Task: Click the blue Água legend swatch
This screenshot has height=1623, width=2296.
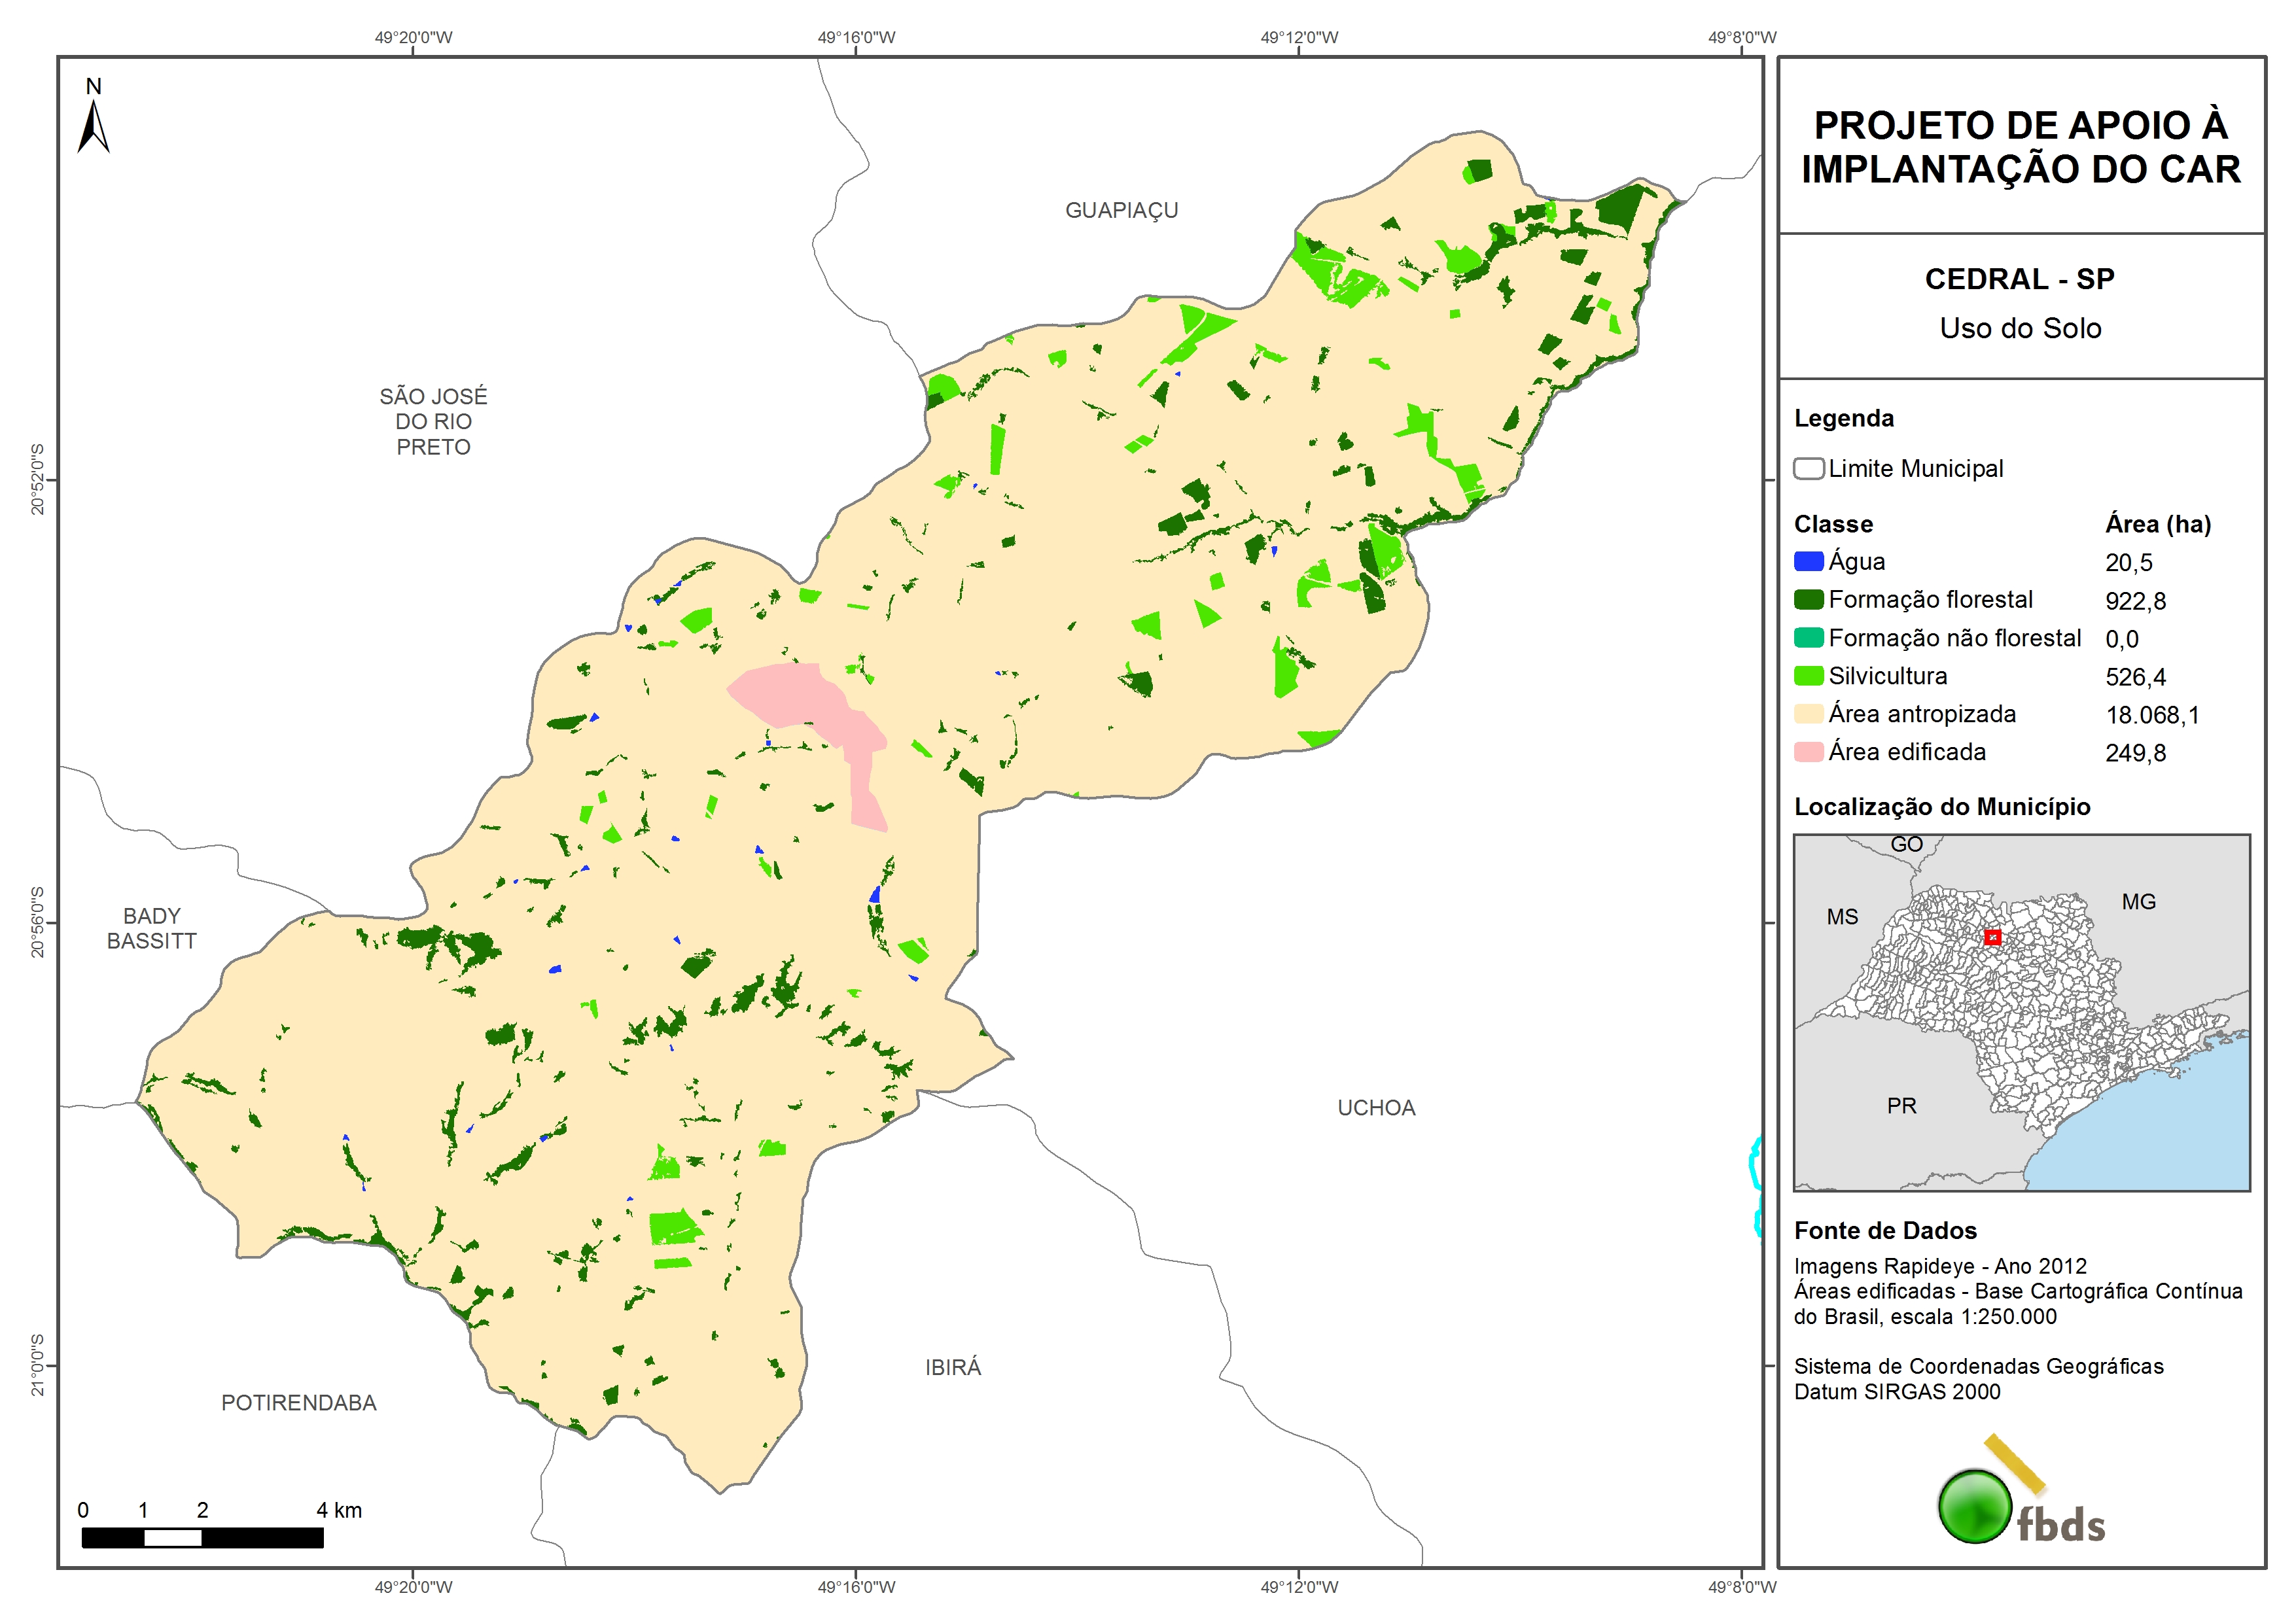Action: coord(1808,561)
